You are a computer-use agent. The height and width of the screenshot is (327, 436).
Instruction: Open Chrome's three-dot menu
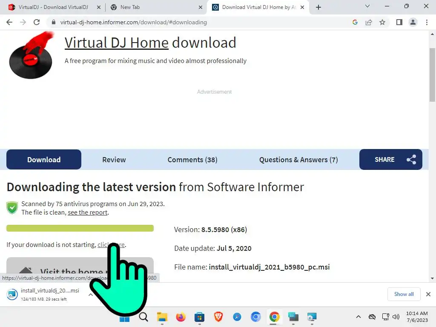(427, 22)
